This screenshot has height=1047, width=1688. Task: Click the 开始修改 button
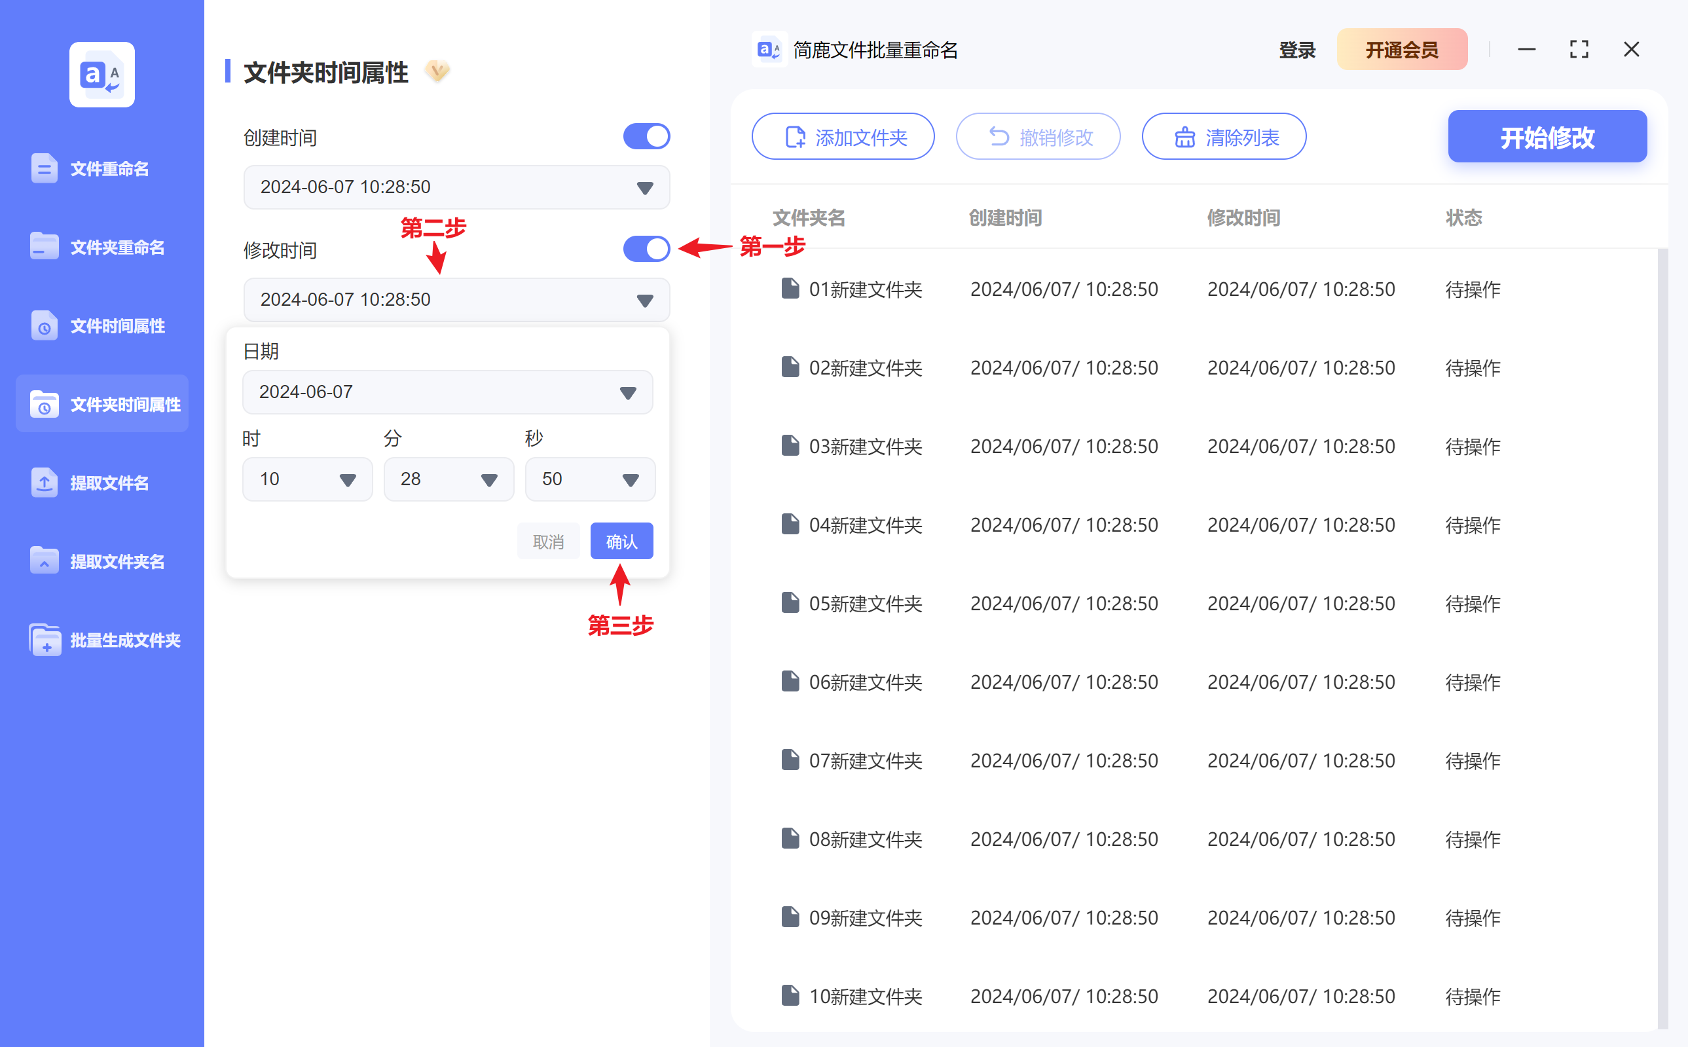pos(1547,136)
